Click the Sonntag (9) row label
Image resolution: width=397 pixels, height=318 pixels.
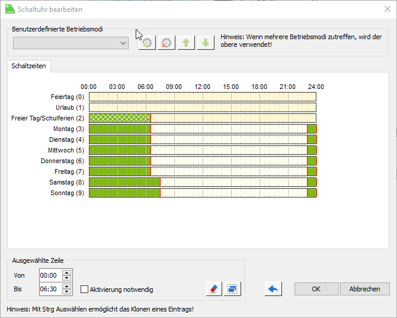pyautogui.click(x=67, y=193)
